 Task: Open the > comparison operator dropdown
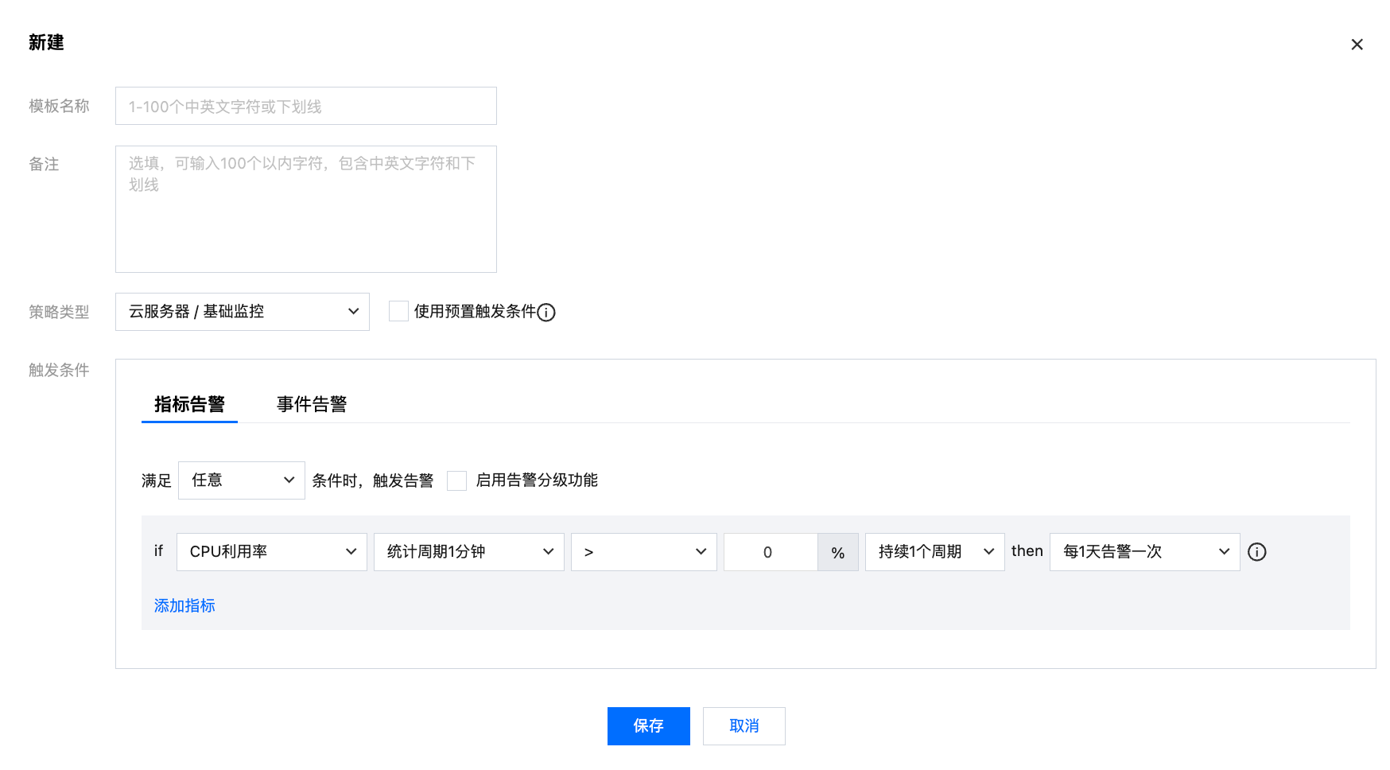click(x=643, y=552)
